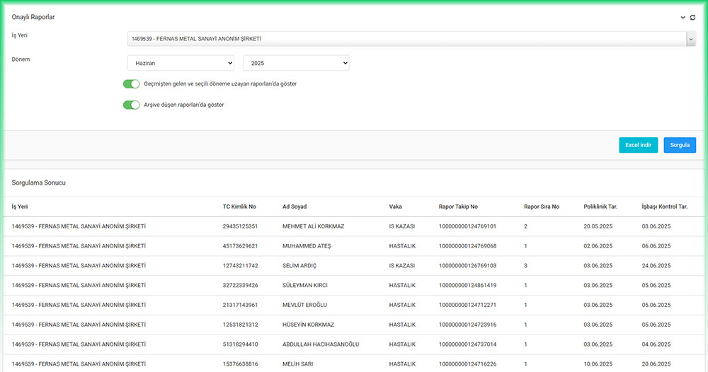Screen dimensions: 708x372
Task: Click the Excel indir button
Action: coord(638,145)
